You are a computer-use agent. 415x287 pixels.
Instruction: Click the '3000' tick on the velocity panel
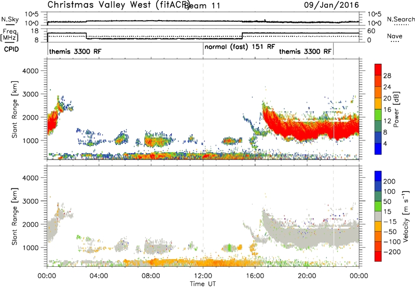click(30, 201)
